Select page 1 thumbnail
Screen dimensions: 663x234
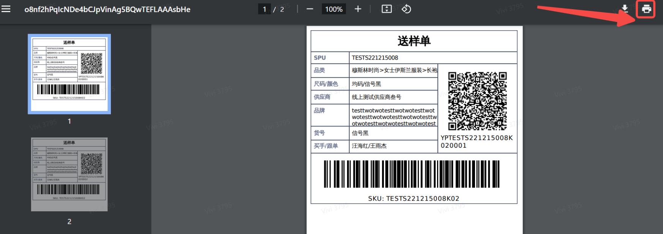click(x=69, y=74)
